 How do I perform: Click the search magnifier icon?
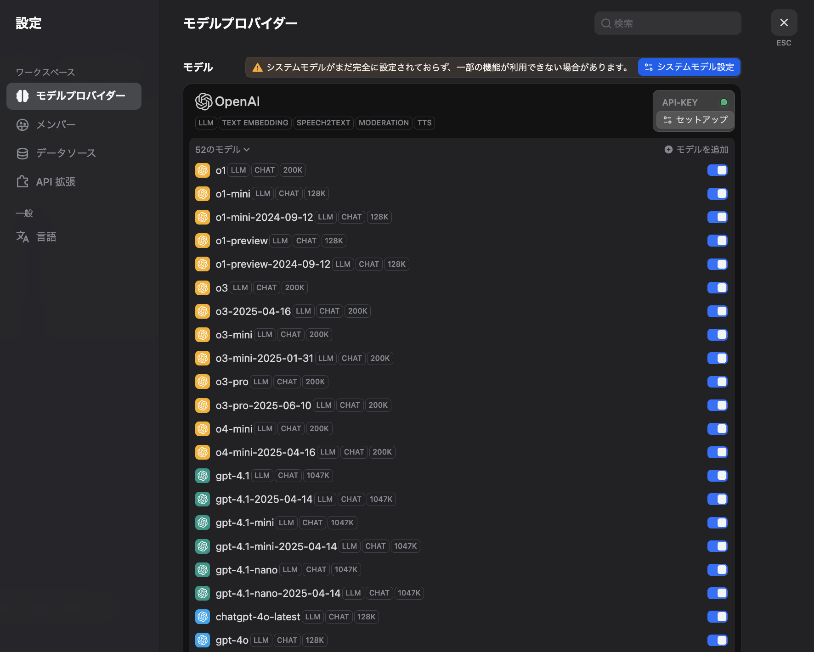(x=606, y=23)
